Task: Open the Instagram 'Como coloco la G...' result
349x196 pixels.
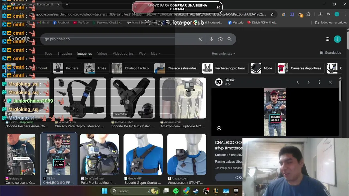Action: click(x=21, y=154)
